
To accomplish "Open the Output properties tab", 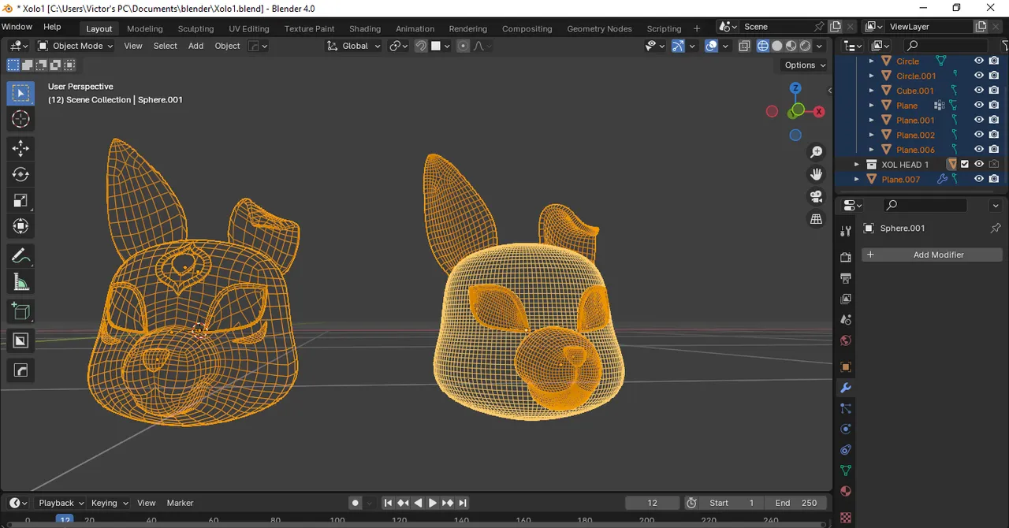I will point(846,278).
